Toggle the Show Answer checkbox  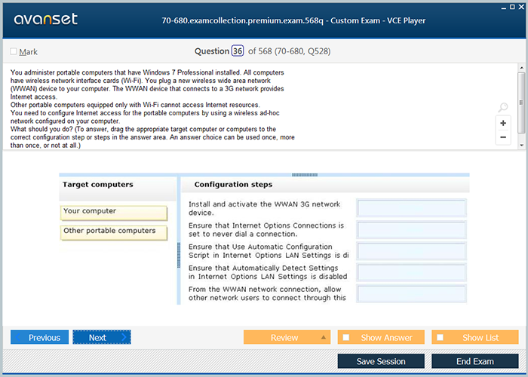(x=345, y=337)
